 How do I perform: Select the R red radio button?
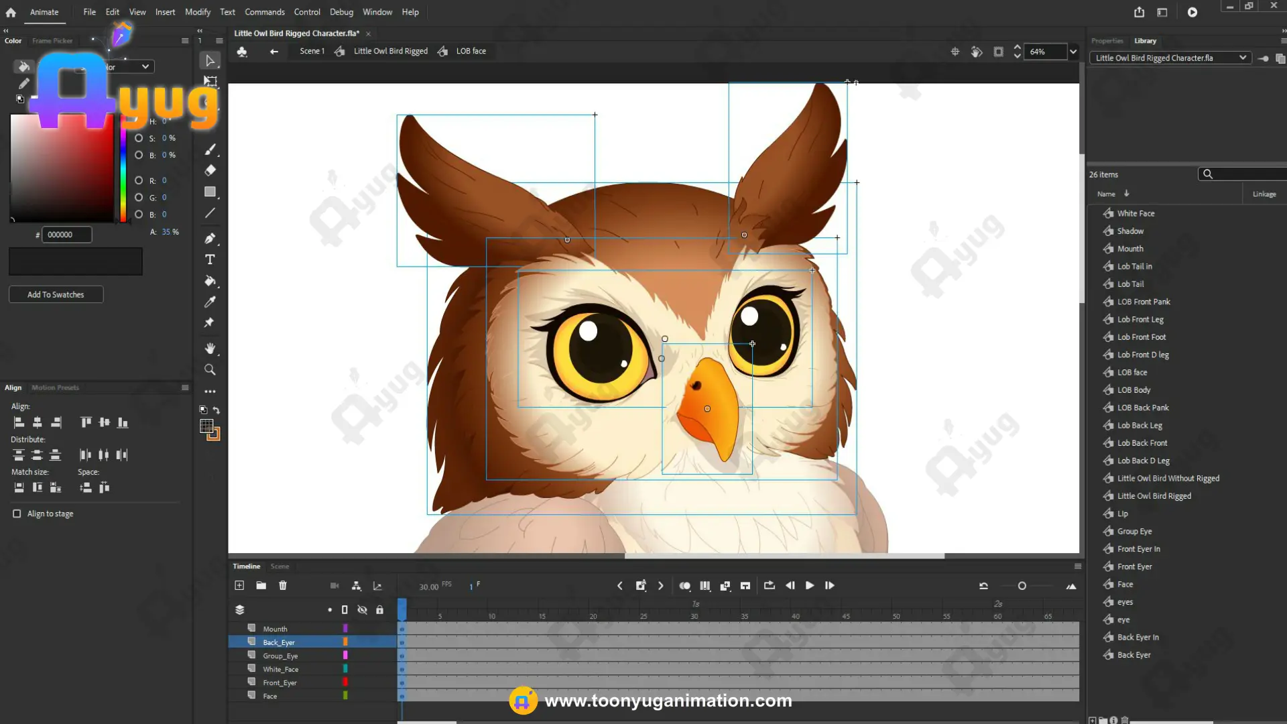(139, 180)
